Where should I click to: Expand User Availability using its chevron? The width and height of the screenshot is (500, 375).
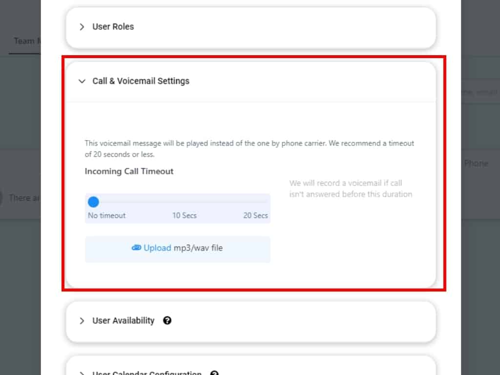click(82, 321)
